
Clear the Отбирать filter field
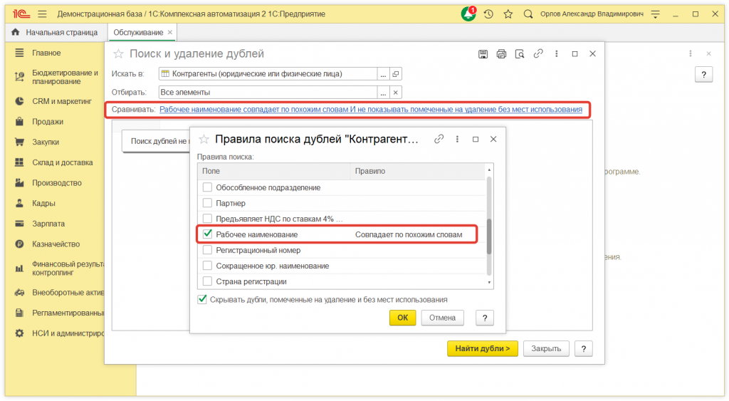click(396, 93)
